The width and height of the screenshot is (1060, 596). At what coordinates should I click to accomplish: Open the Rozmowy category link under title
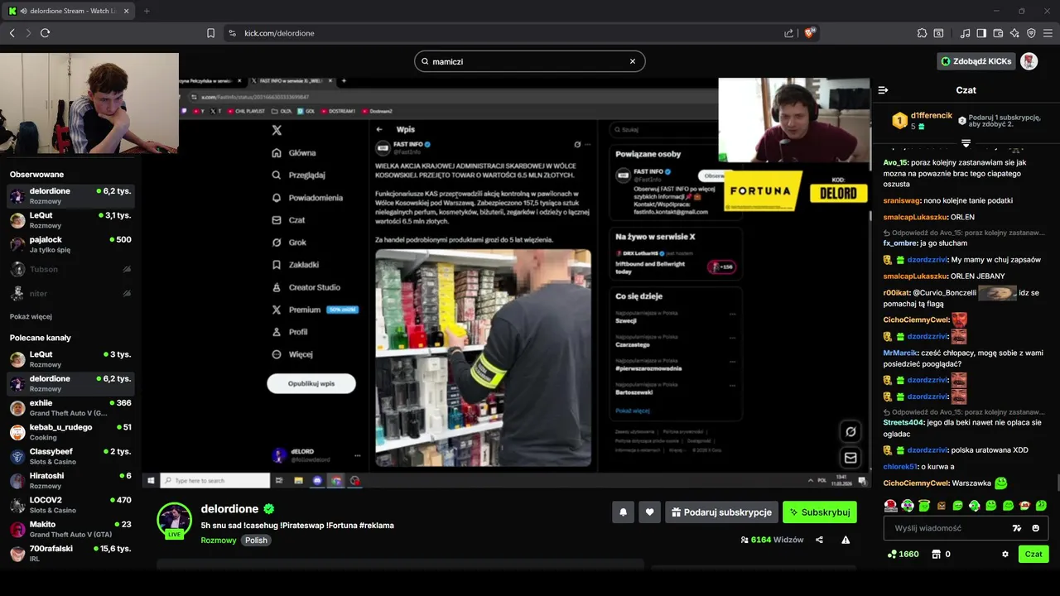click(x=219, y=541)
